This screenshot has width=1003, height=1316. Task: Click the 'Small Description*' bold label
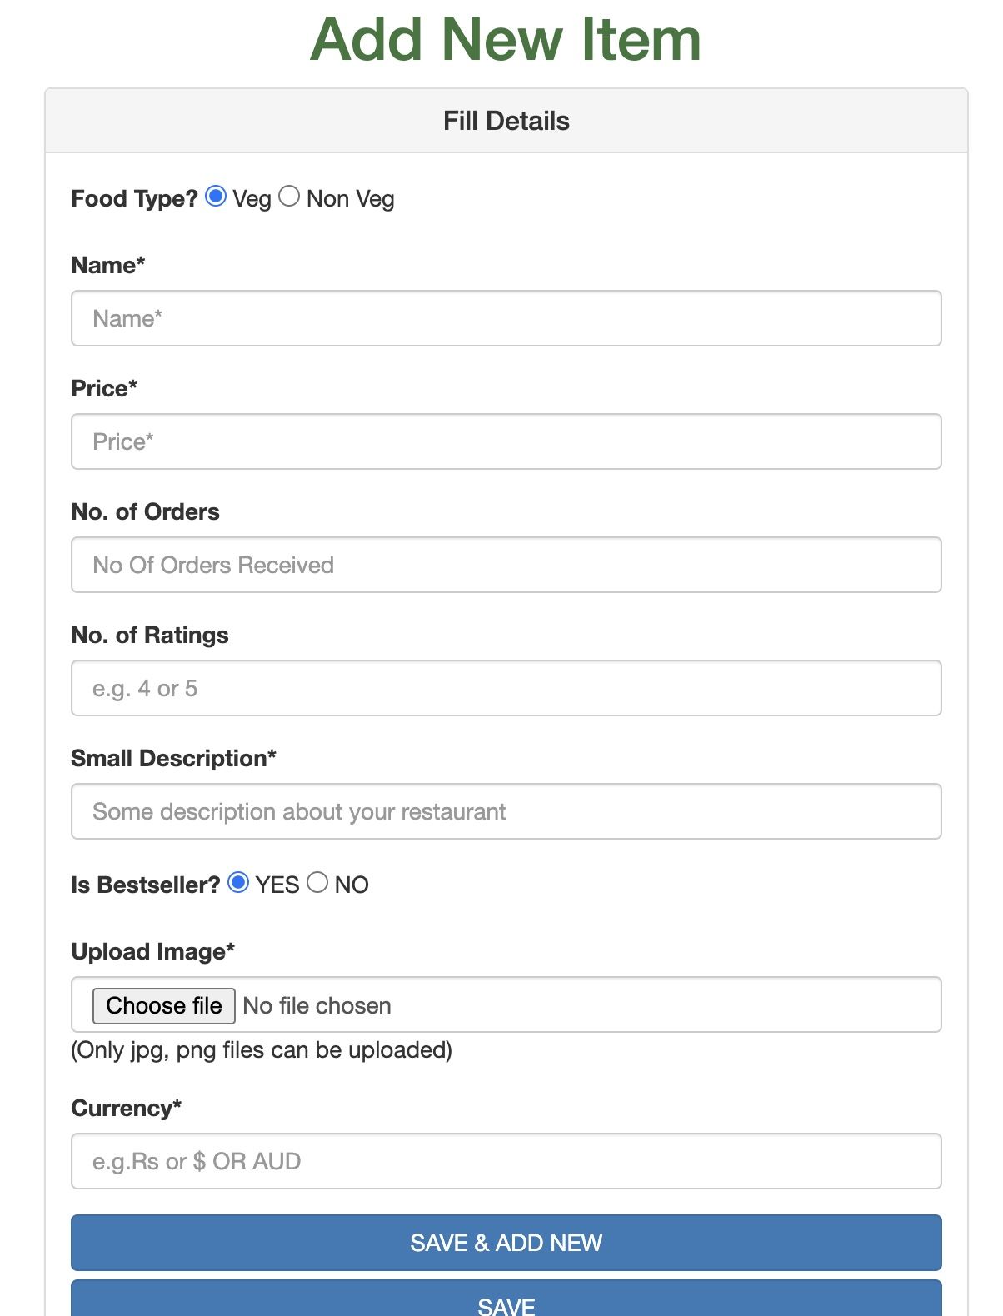pos(173,758)
